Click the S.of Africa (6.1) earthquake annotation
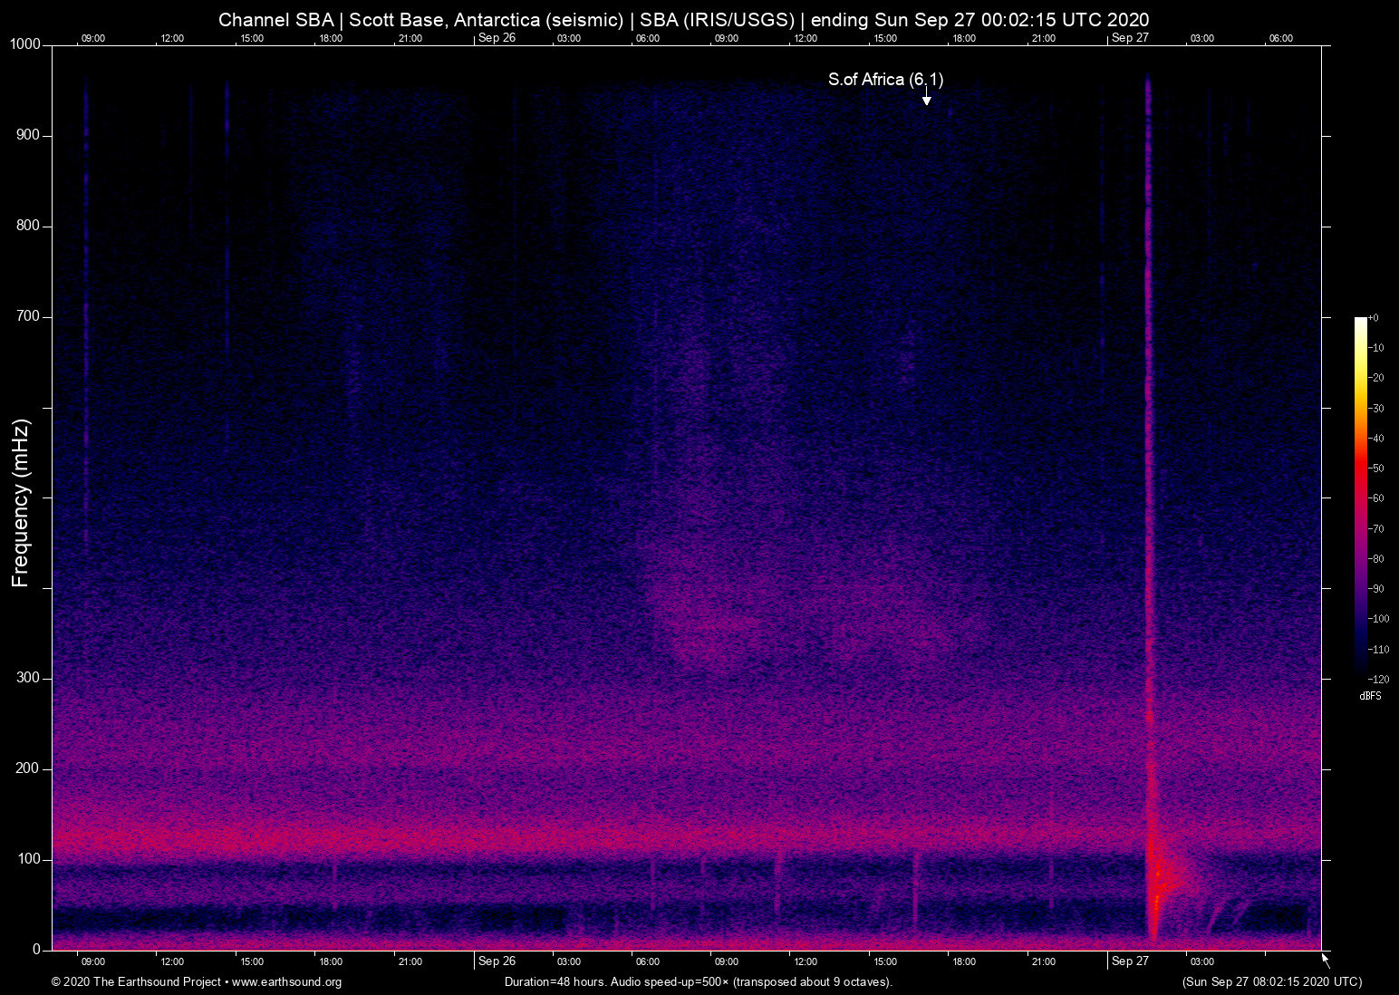The image size is (1399, 995). [x=885, y=80]
